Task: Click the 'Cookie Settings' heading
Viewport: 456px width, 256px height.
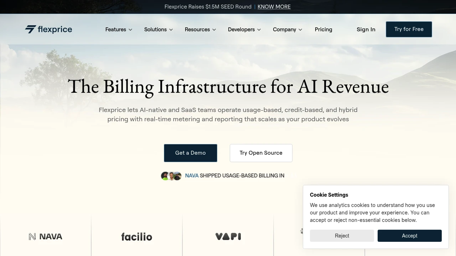Action: pos(329,195)
